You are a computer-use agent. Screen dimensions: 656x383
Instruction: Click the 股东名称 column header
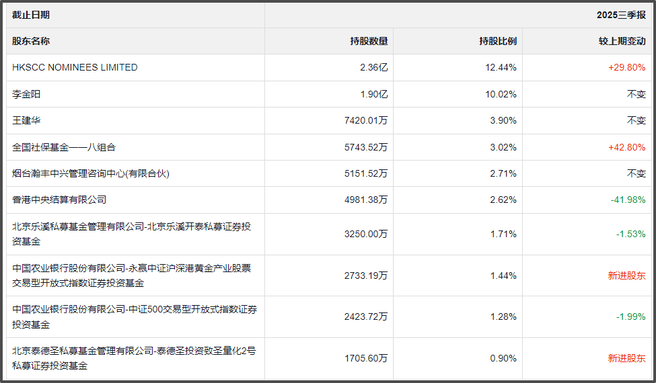pos(31,41)
